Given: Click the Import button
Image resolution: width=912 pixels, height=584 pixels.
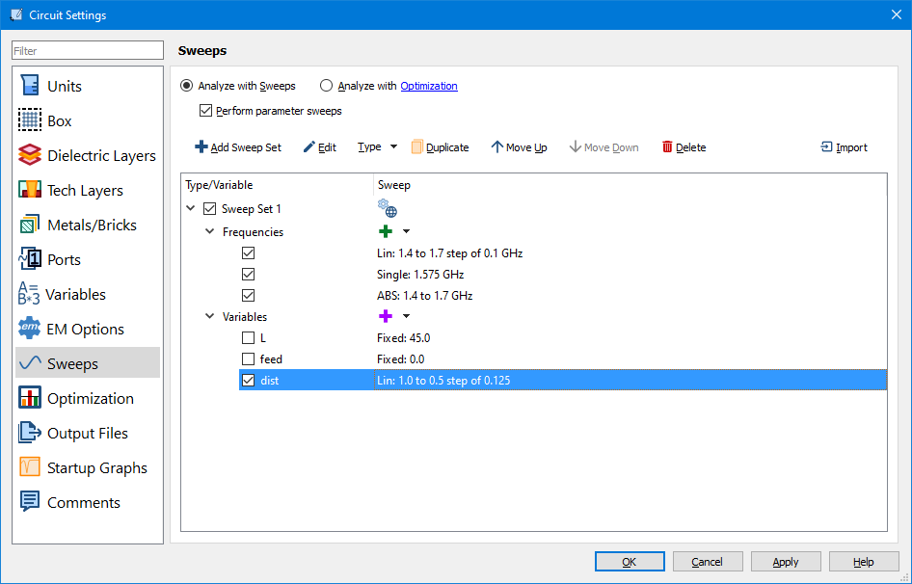Looking at the screenshot, I should pyautogui.click(x=844, y=147).
